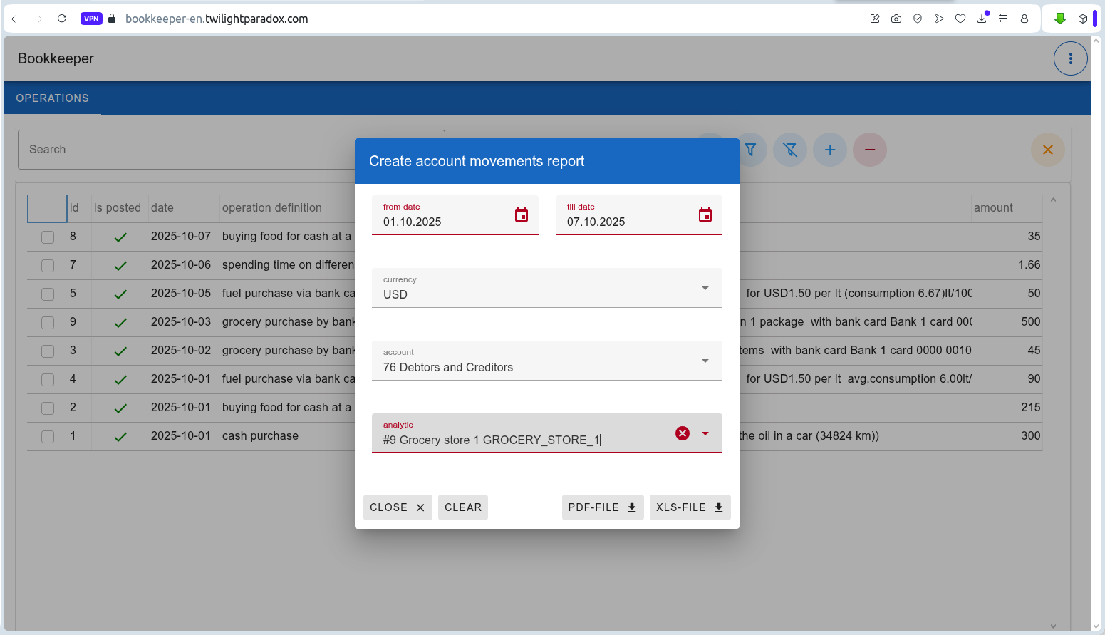Clear the analytic field with red X
The height and width of the screenshot is (635, 1105).
[x=682, y=433]
